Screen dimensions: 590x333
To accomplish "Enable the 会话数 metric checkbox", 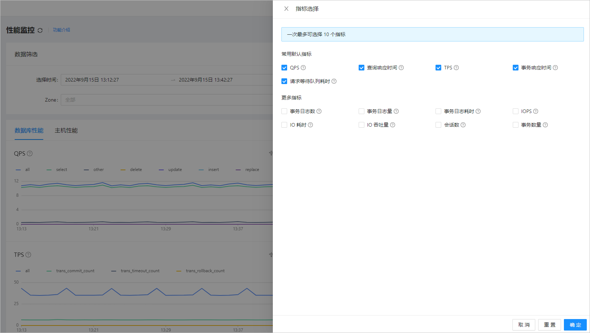I will tap(438, 124).
